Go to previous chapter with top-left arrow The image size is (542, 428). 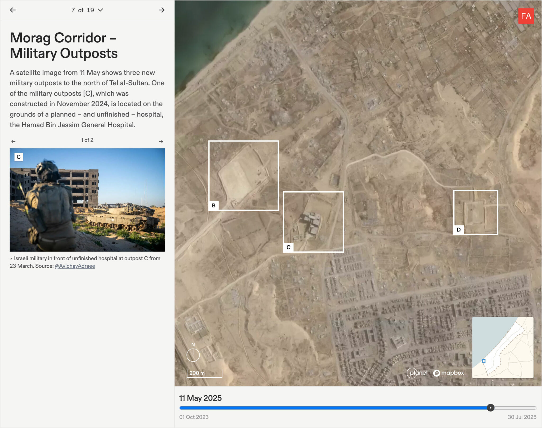point(13,10)
